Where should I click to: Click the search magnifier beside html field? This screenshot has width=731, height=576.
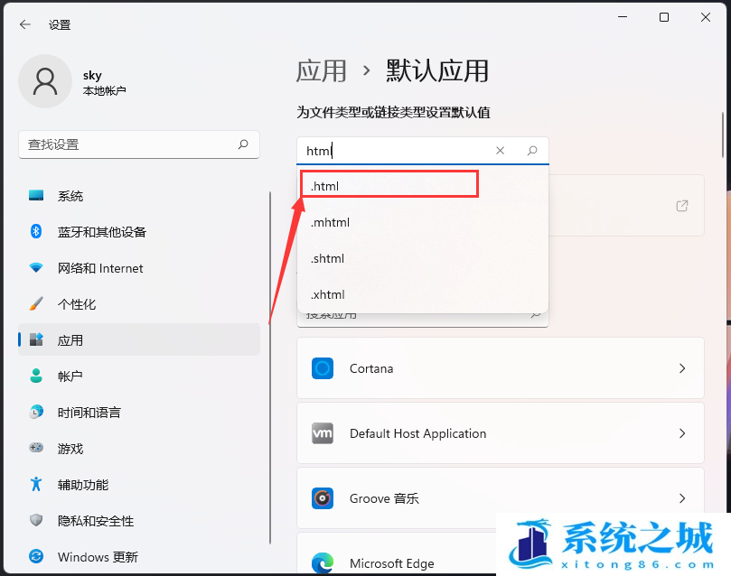[532, 151]
